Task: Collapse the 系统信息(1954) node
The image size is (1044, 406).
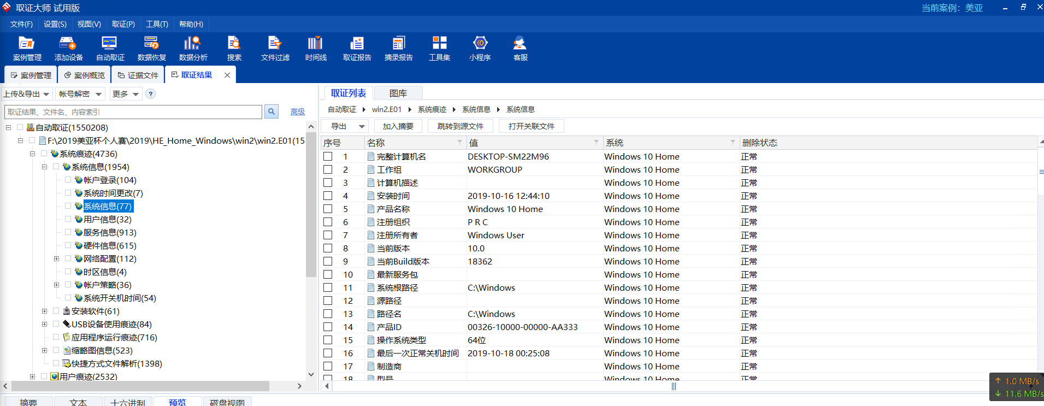Action: [44, 167]
